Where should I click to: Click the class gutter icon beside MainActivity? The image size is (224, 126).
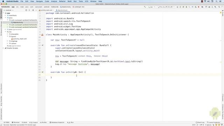(42, 35)
